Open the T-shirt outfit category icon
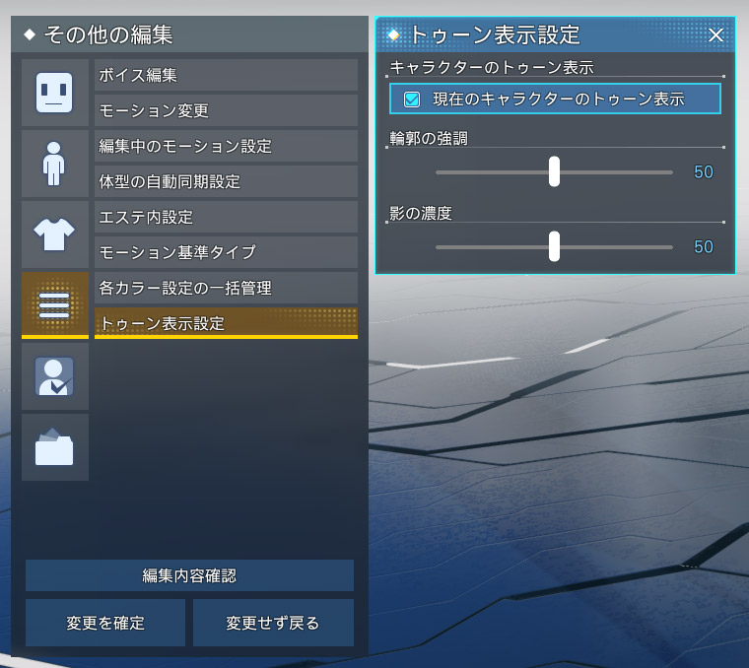749x668 pixels. (55, 234)
